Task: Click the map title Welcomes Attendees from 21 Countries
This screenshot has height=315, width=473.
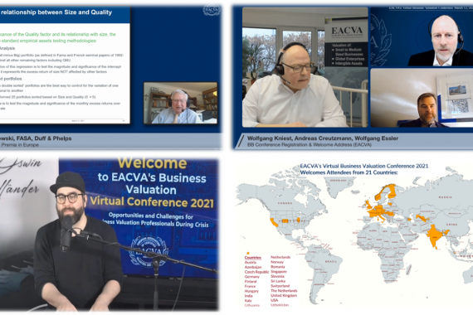Action: pos(349,172)
